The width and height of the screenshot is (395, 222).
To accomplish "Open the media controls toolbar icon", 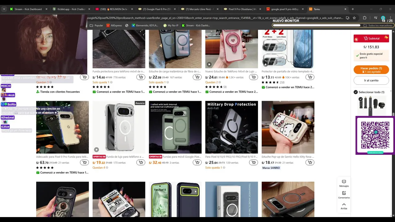I will [x=375, y=18].
